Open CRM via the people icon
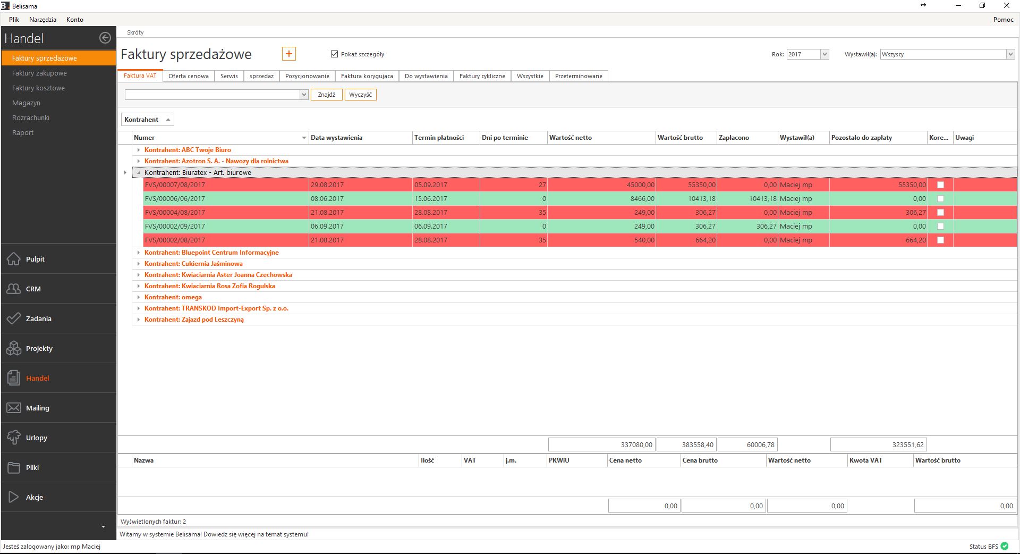 (x=14, y=289)
